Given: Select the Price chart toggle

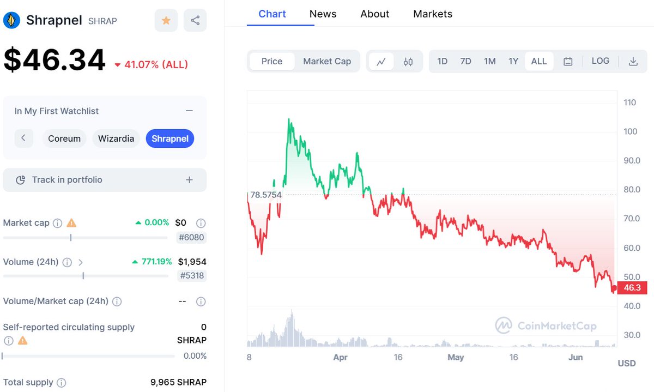Looking at the screenshot, I should [272, 61].
